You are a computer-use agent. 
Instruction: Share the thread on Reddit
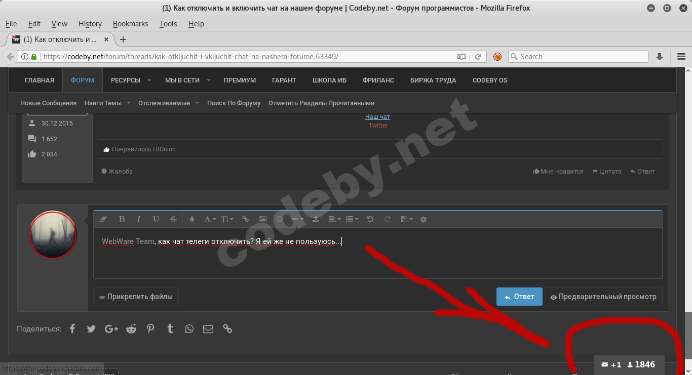131,329
